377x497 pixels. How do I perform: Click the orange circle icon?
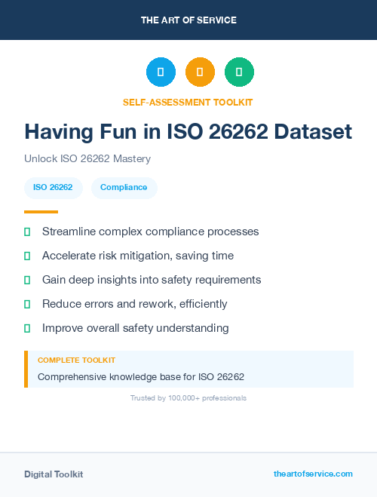[x=200, y=72]
